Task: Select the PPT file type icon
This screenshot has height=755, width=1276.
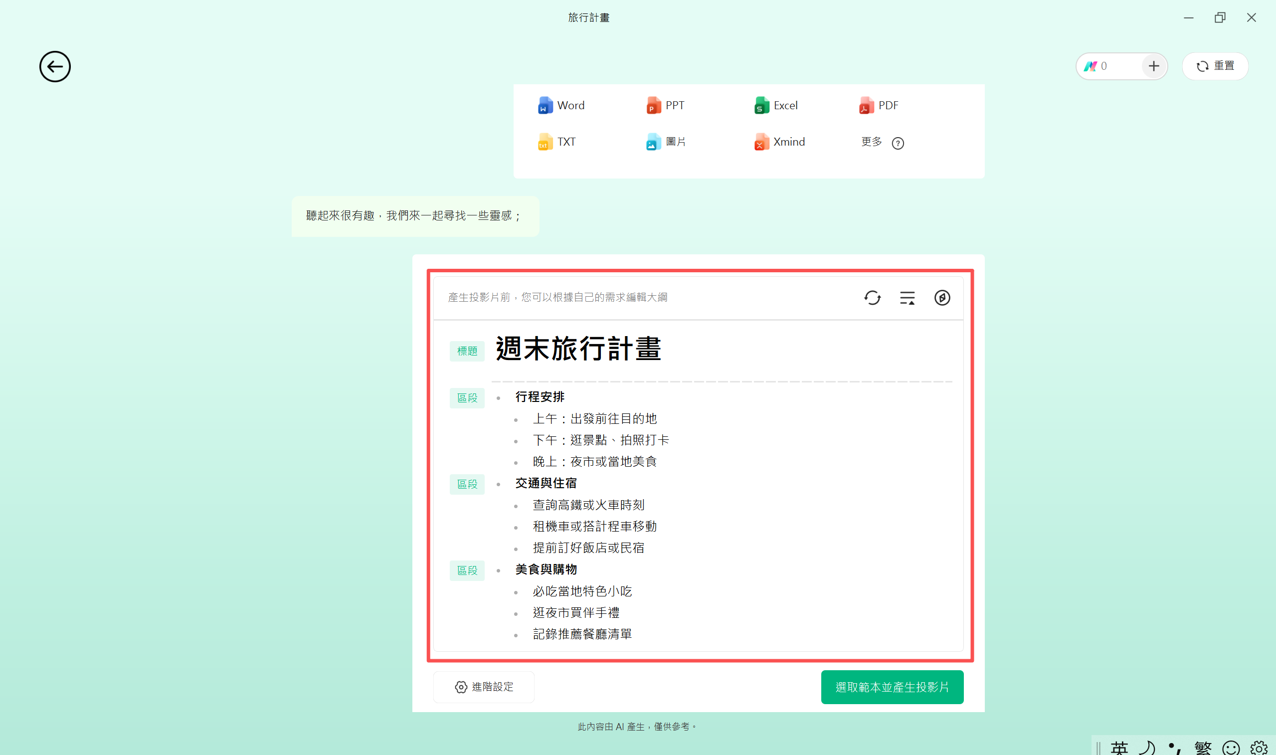Action: 654,105
